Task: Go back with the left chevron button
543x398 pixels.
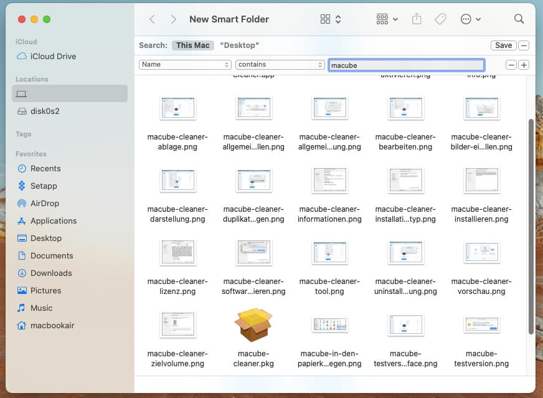Action: 152,19
